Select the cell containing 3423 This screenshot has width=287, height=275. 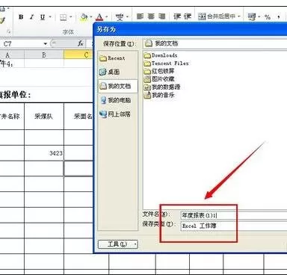point(44,153)
